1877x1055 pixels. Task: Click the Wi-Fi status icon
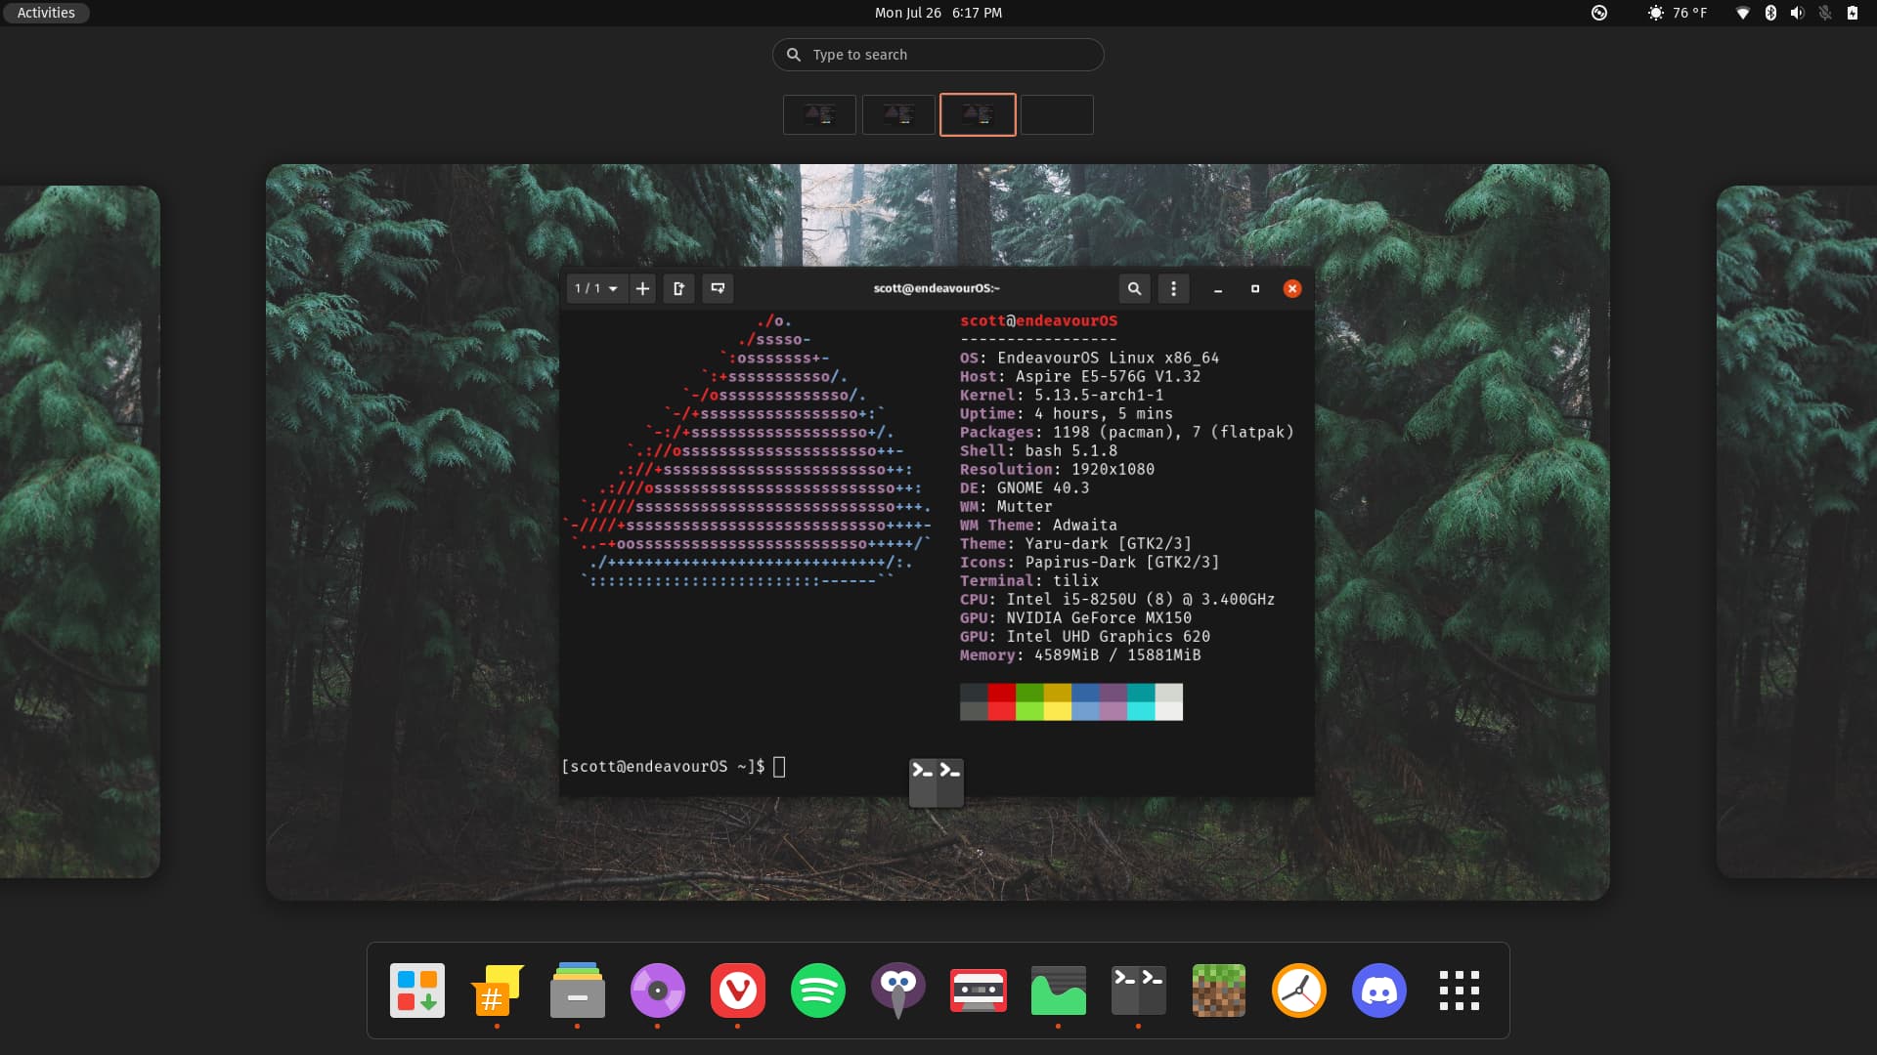click(1742, 13)
